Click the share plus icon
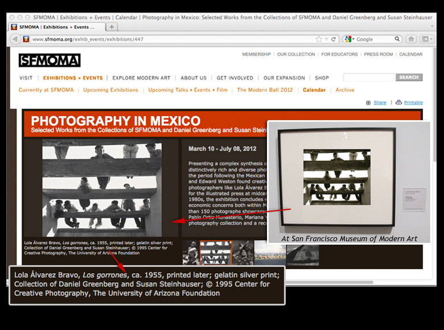The width and height of the screenshot is (444, 330). (368, 102)
